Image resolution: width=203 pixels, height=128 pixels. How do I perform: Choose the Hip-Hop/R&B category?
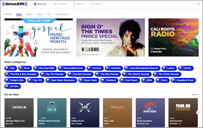coord(45,68)
